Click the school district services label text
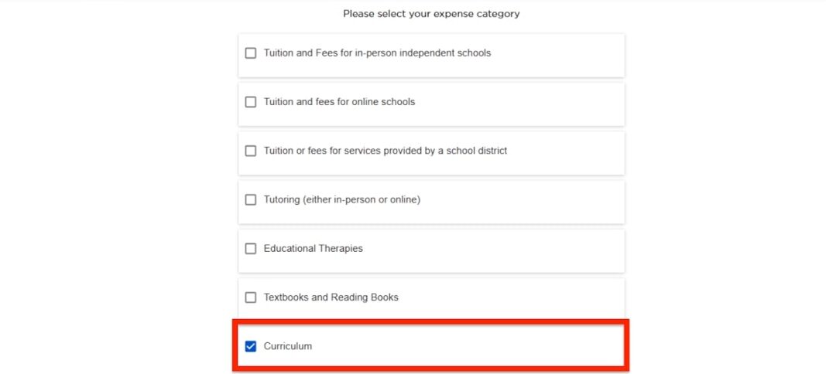Image resolution: width=826 pixels, height=374 pixels. tap(386, 151)
